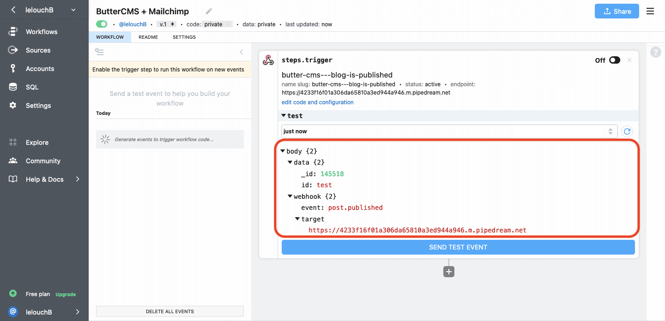
Task: Switch to the README tab
Action: tap(148, 37)
